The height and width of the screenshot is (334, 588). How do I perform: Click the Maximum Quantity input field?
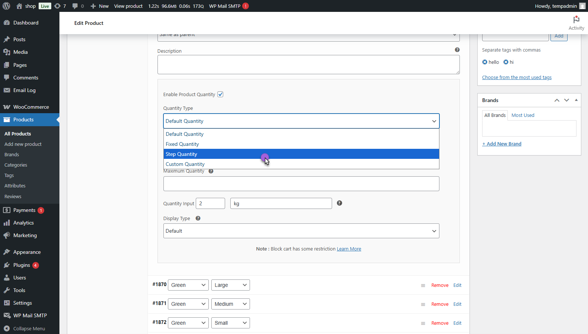301,184
